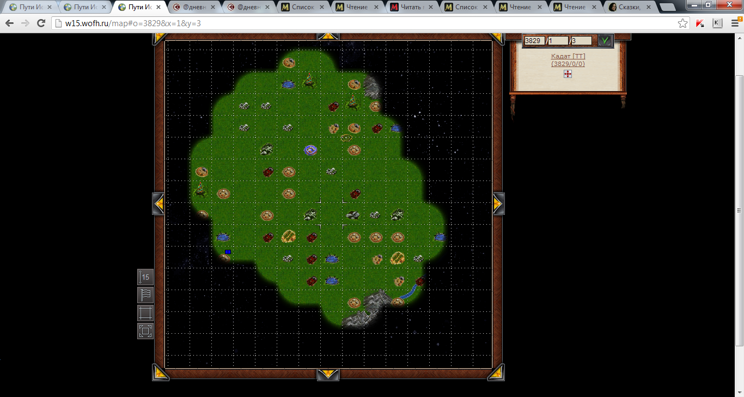Move map diagonally using bottom-right corner arrow
Screen dimensions: 744x397
pyautogui.click(x=496, y=372)
